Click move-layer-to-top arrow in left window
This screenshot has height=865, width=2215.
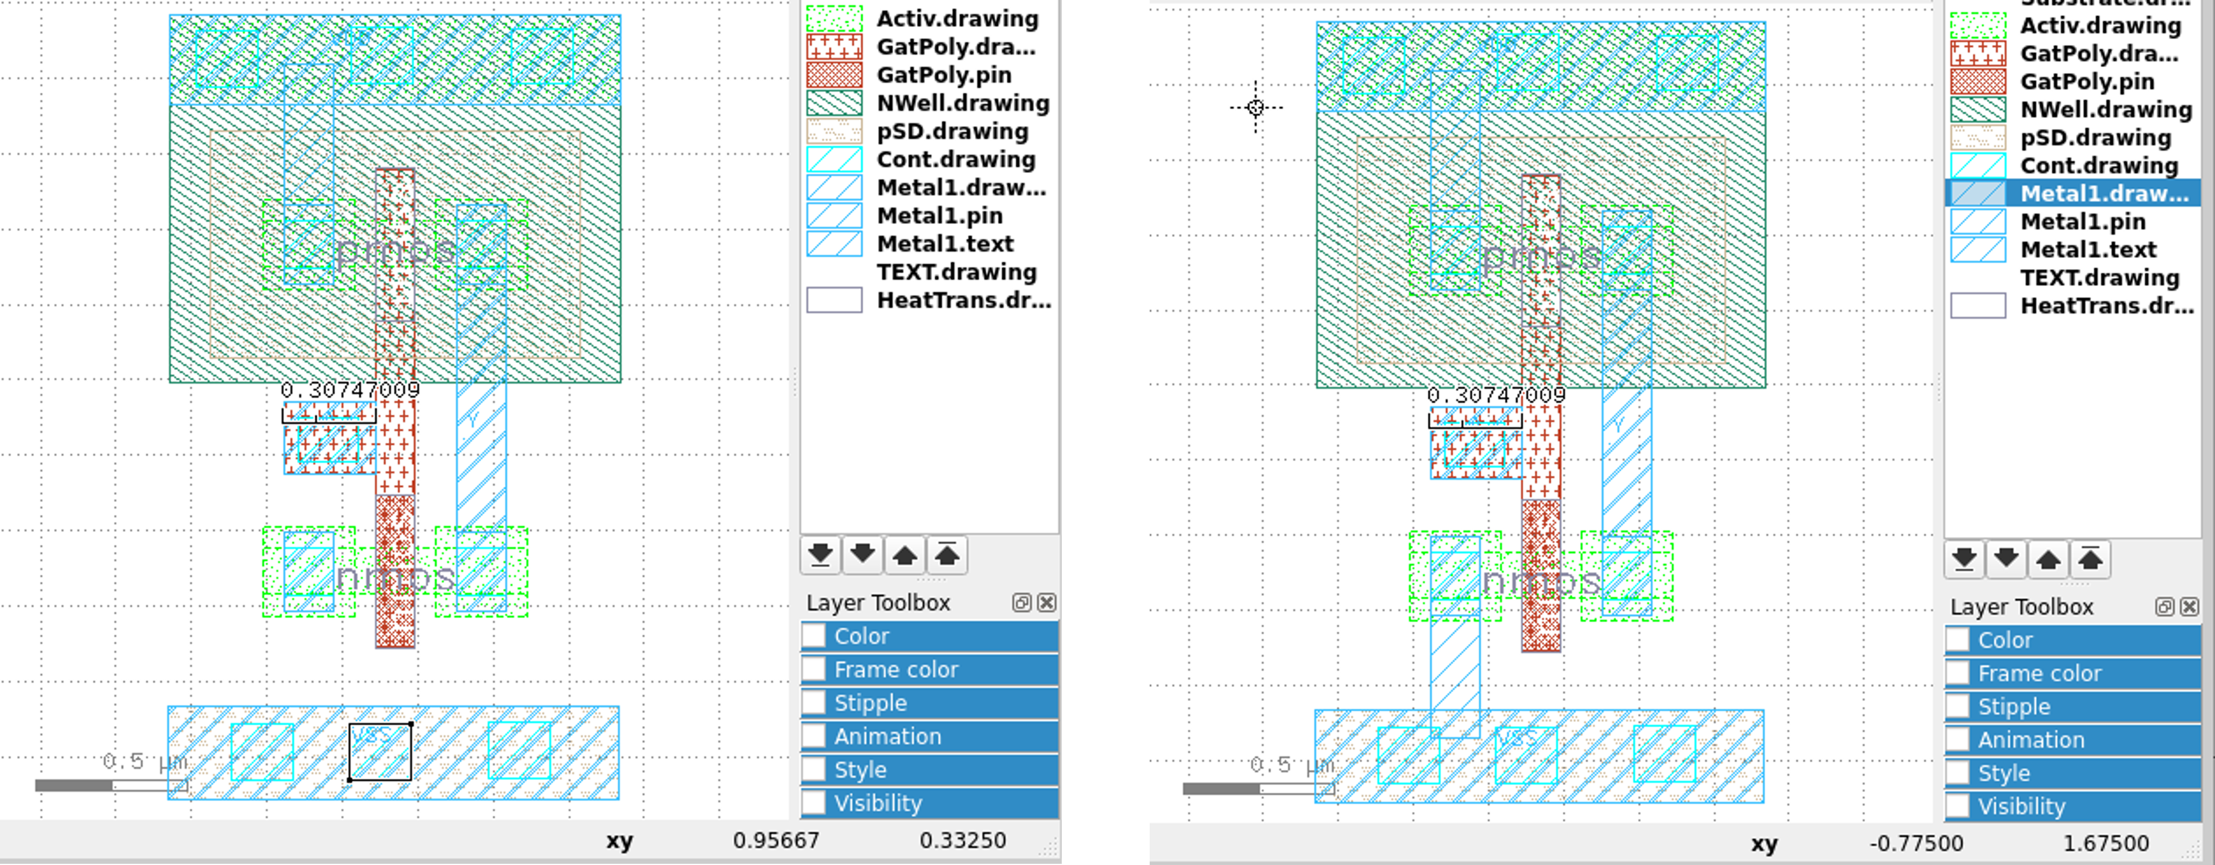tap(946, 555)
